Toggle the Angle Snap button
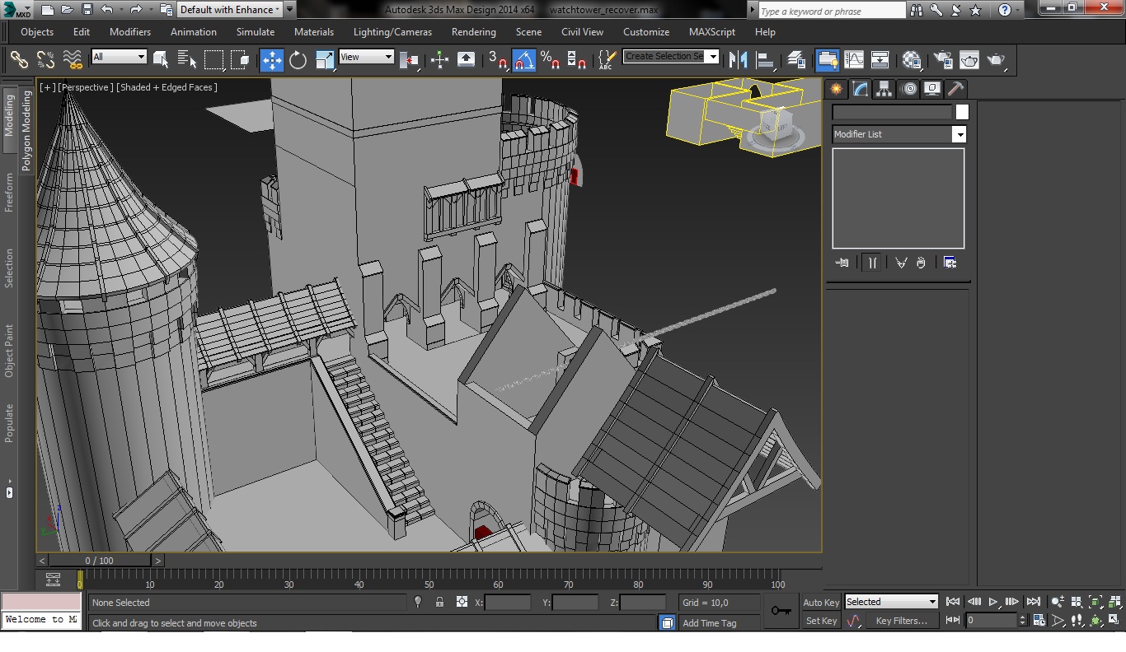This screenshot has height=652, width=1126. (x=524, y=60)
